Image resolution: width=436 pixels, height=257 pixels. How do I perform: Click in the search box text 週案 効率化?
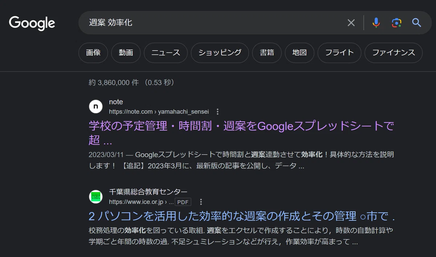110,23
